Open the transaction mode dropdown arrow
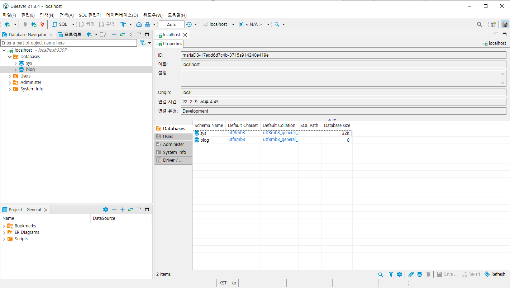The height and width of the screenshot is (288, 510). 130,24
